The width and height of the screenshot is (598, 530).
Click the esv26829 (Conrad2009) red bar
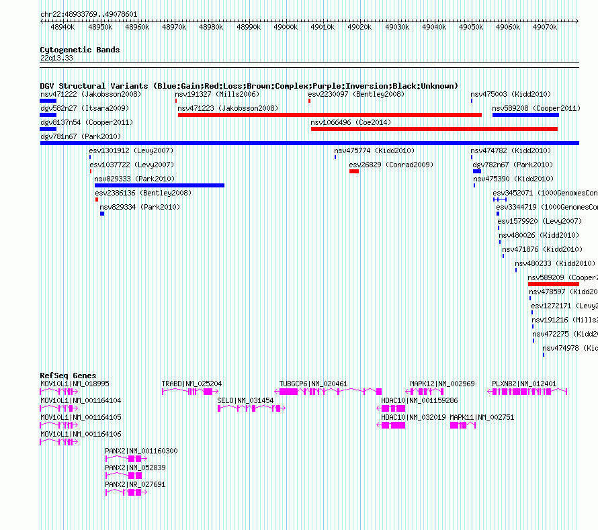tap(354, 171)
